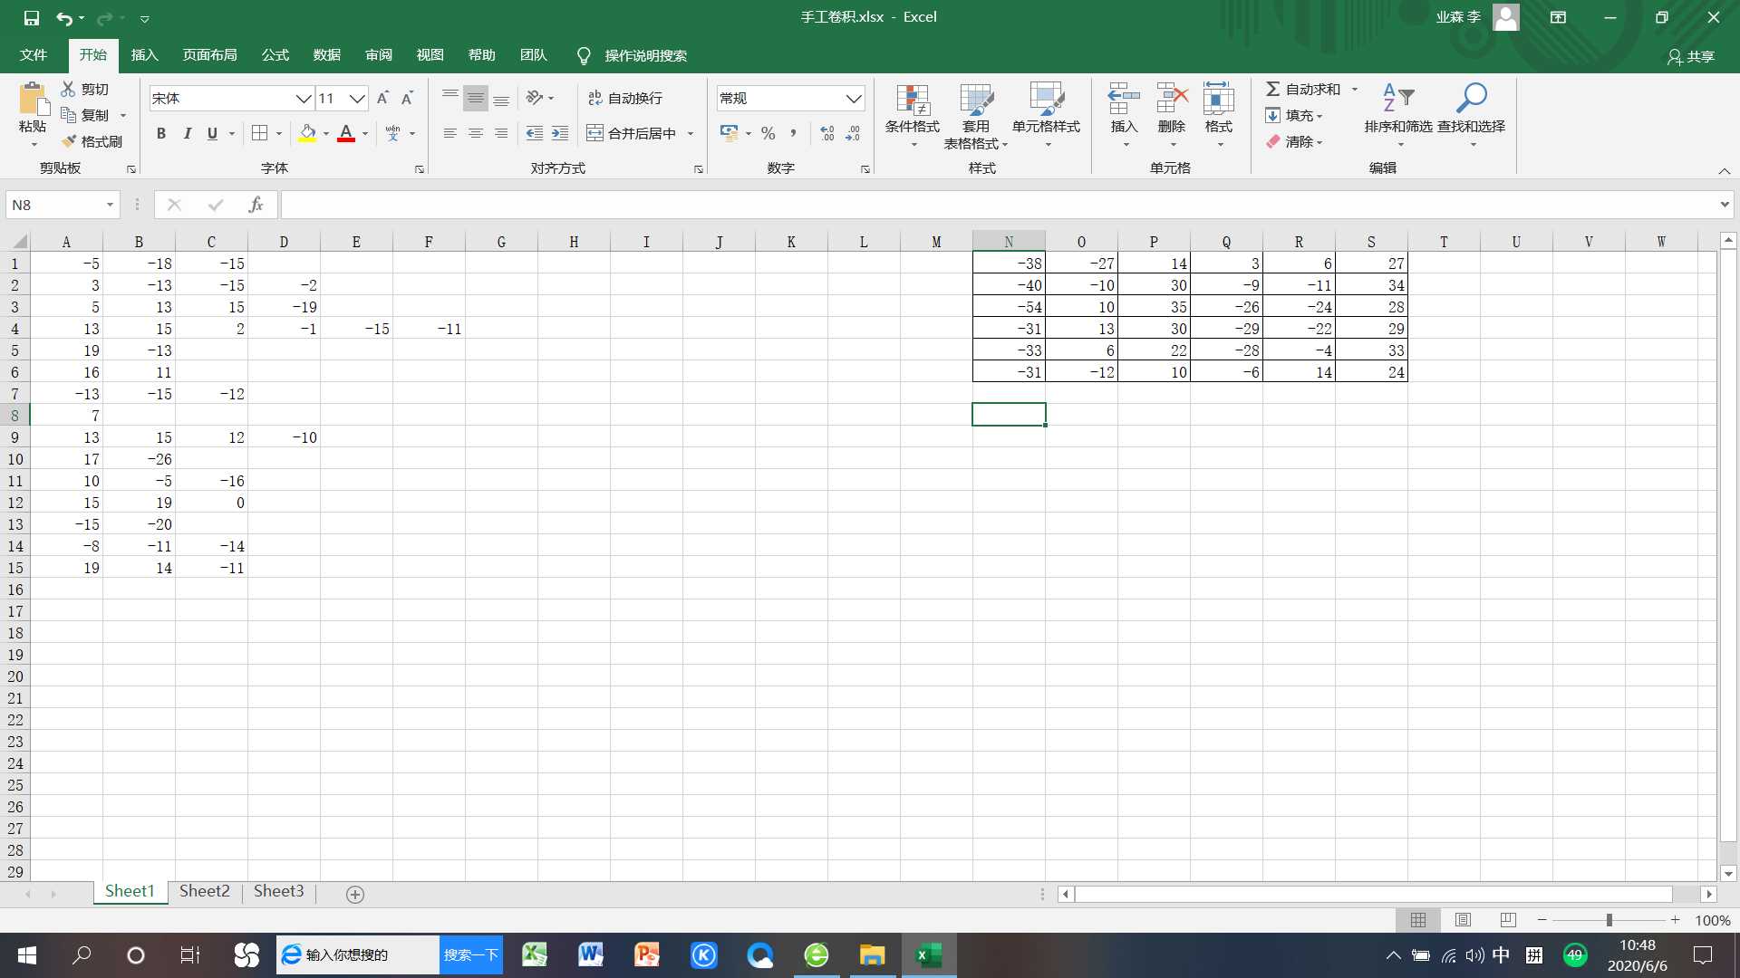Toggle bold formatting on selection
Viewport: 1740px width, 978px height.
(161, 132)
